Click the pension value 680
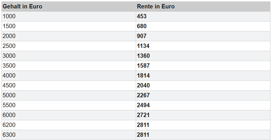Image resolution: width=271 pixels, height=140 pixels. click(142, 26)
